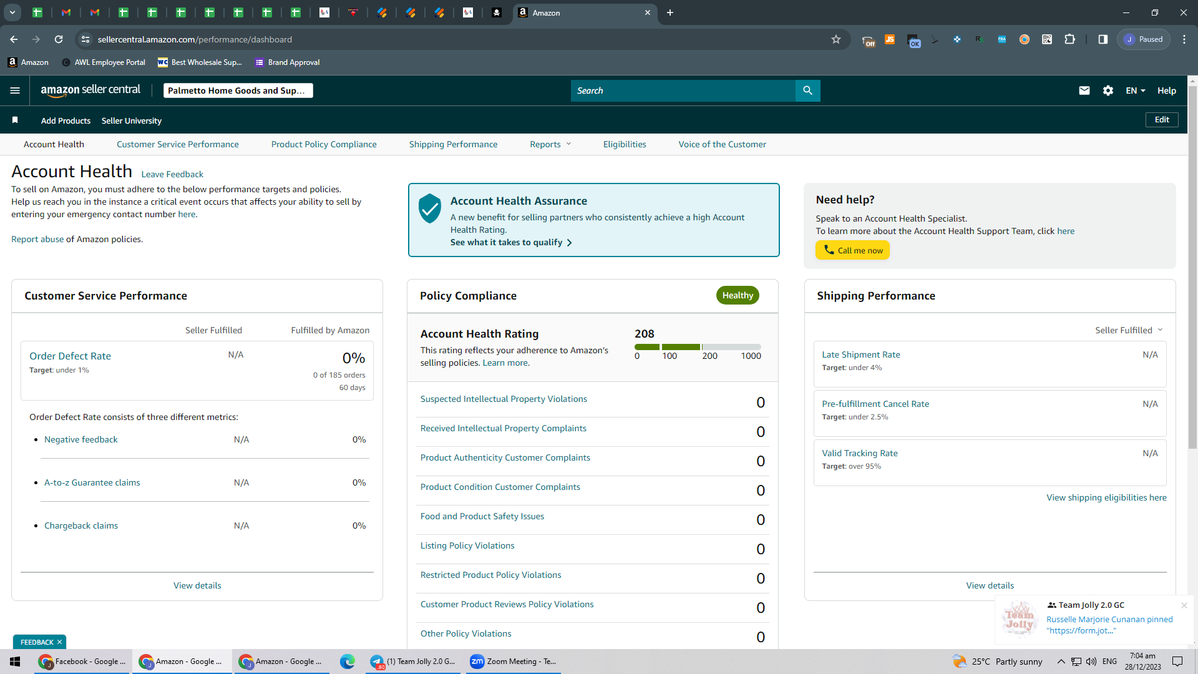Switch to the Account Health tab

coord(54,144)
